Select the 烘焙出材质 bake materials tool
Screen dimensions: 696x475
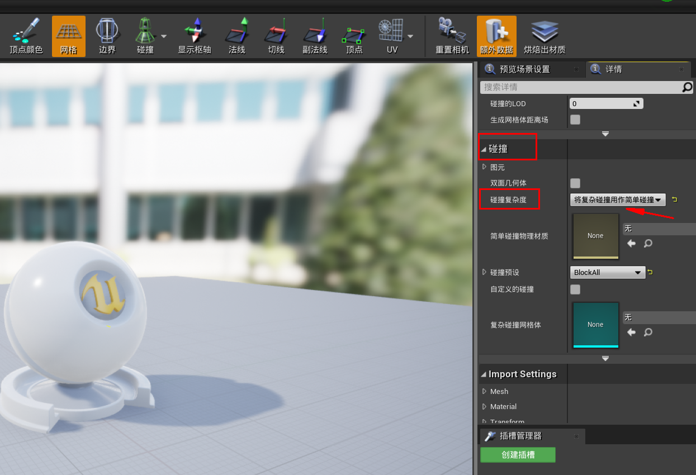[x=543, y=36]
